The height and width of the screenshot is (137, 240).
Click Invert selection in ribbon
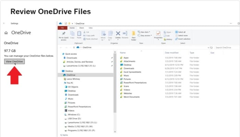point(183,39)
